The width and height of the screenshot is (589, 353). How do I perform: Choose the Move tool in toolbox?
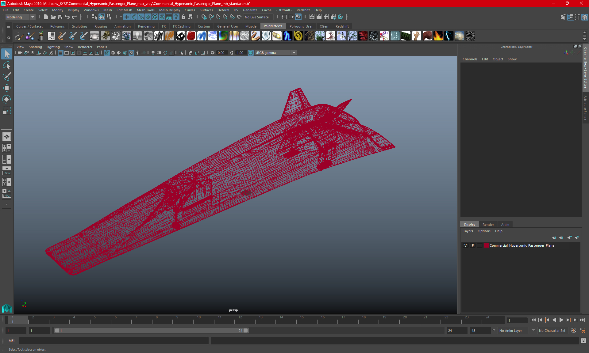pyautogui.click(x=7, y=88)
